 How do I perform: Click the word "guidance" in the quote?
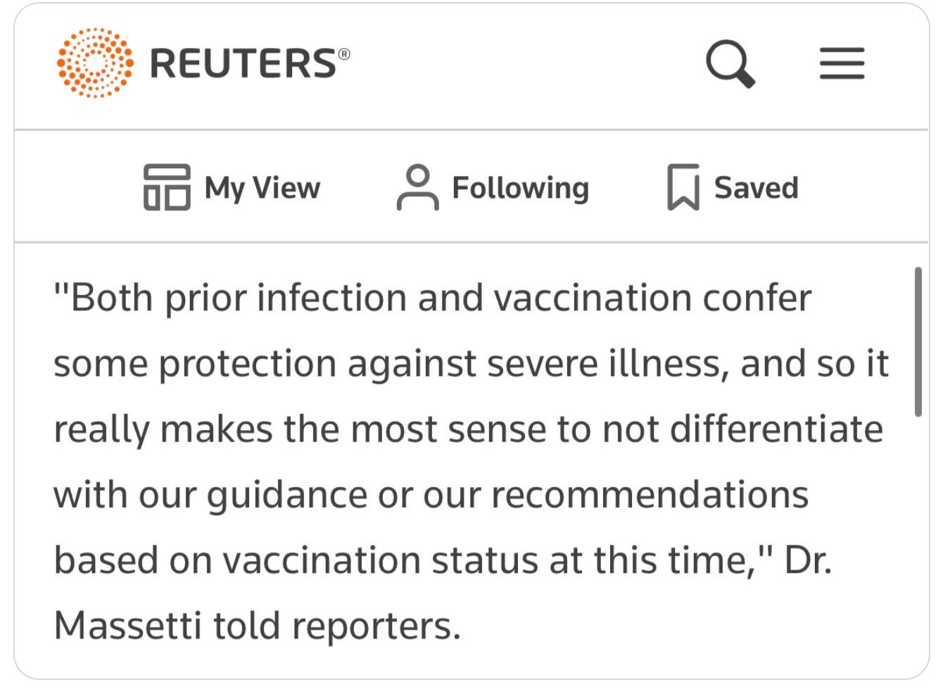(x=287, y=495)
